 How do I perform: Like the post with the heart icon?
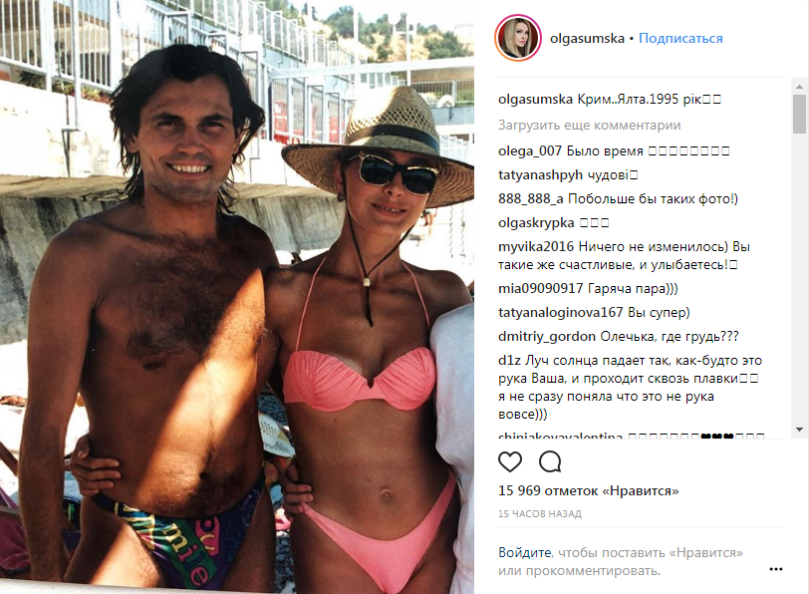(x=510, y=461)
